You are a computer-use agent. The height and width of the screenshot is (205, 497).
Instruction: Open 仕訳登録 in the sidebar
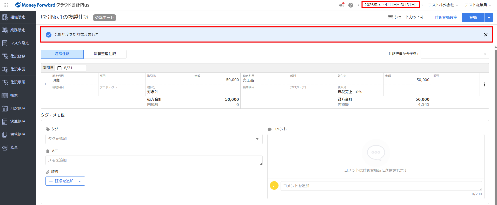click(x=18, y=56)
